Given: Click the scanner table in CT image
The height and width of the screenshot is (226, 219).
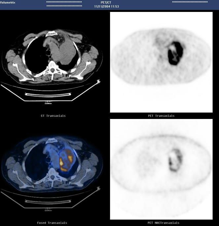Looking at the screenshot, I should (x=48, y=95).
